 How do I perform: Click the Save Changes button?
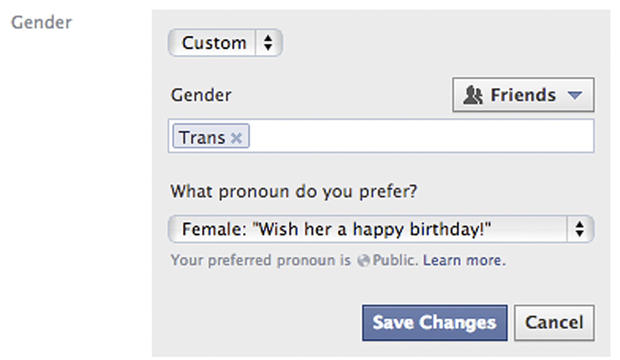[x=435, y=323]
